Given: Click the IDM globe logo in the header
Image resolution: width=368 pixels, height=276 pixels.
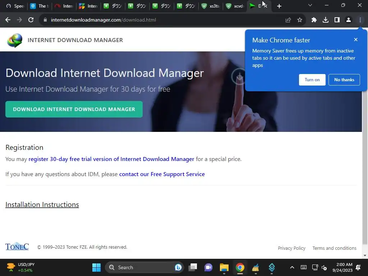Looking at the screenshot, I should coord(15,40).
